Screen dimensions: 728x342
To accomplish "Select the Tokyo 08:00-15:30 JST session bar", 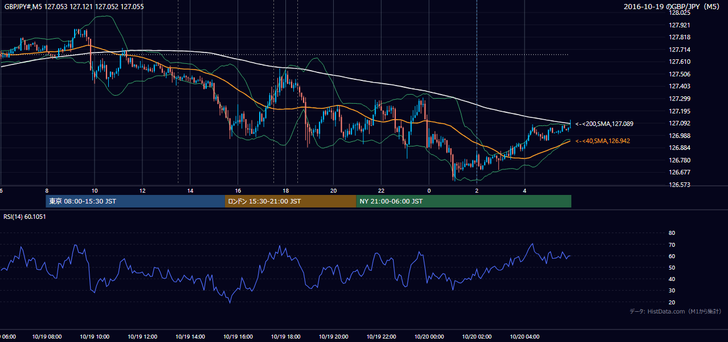I will [x=136, y=201].
